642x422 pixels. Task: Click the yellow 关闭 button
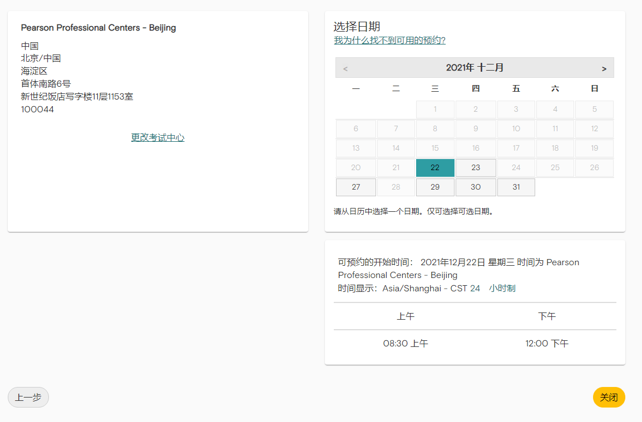coord(609,398)
